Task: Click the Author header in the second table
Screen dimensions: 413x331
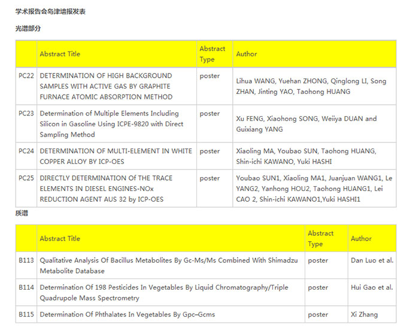Action: (x=361, y=239)
